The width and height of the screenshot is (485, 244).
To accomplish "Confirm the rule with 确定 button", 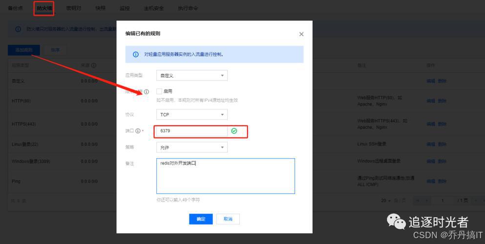I will (201, 219).
